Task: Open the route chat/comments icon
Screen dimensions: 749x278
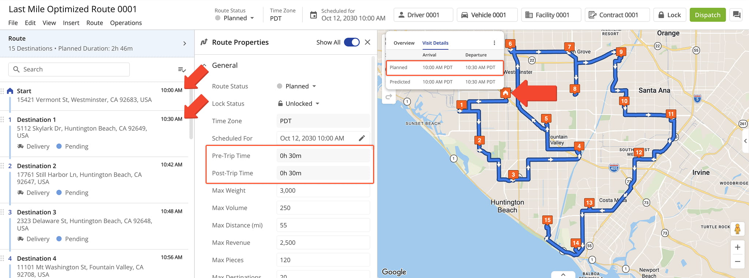Action: (737, 15)
